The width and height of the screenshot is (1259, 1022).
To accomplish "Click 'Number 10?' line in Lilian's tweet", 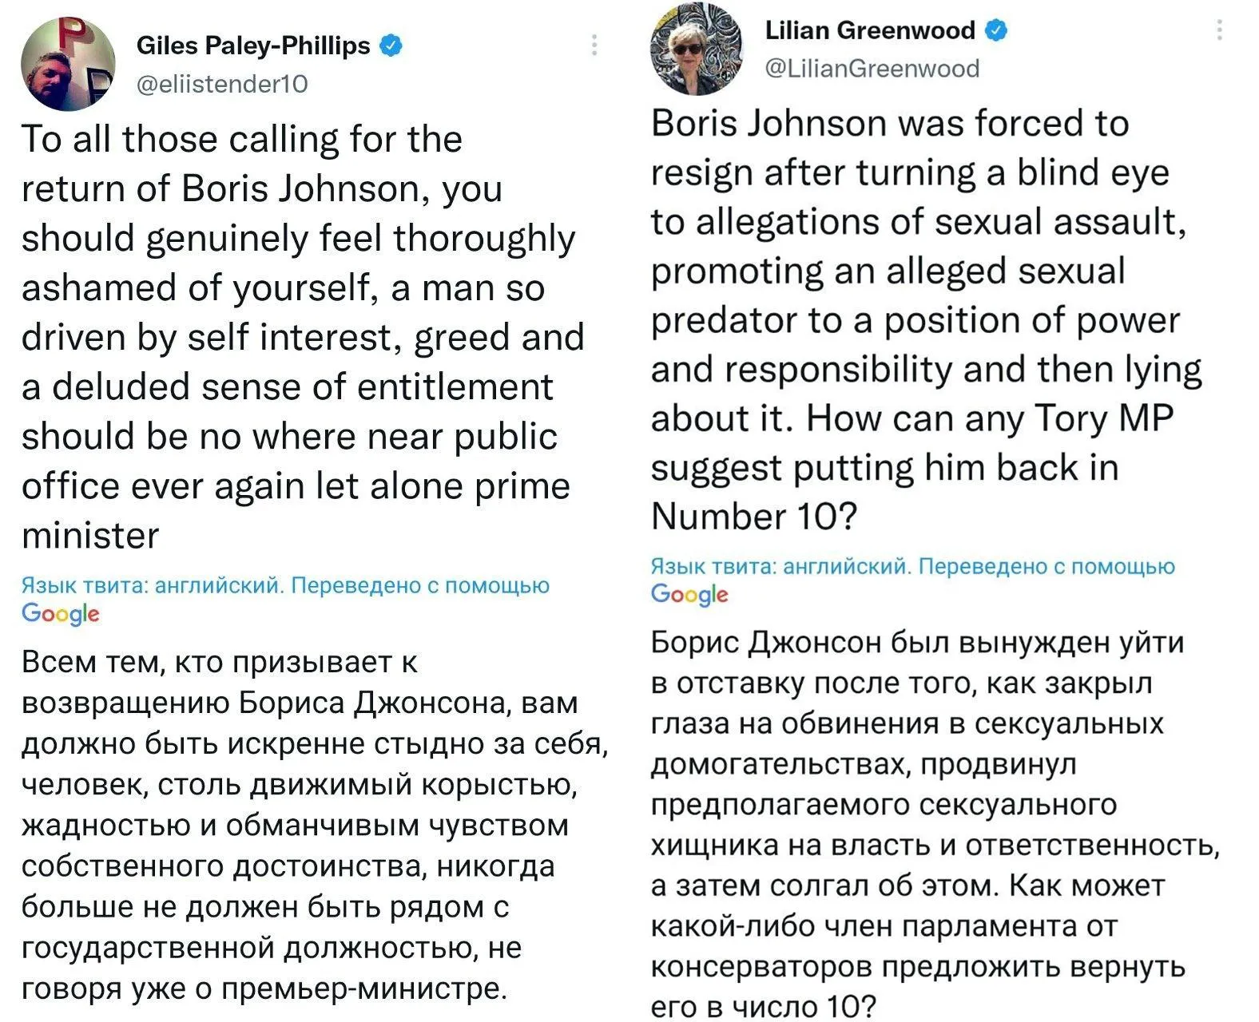I will point(754,517).
